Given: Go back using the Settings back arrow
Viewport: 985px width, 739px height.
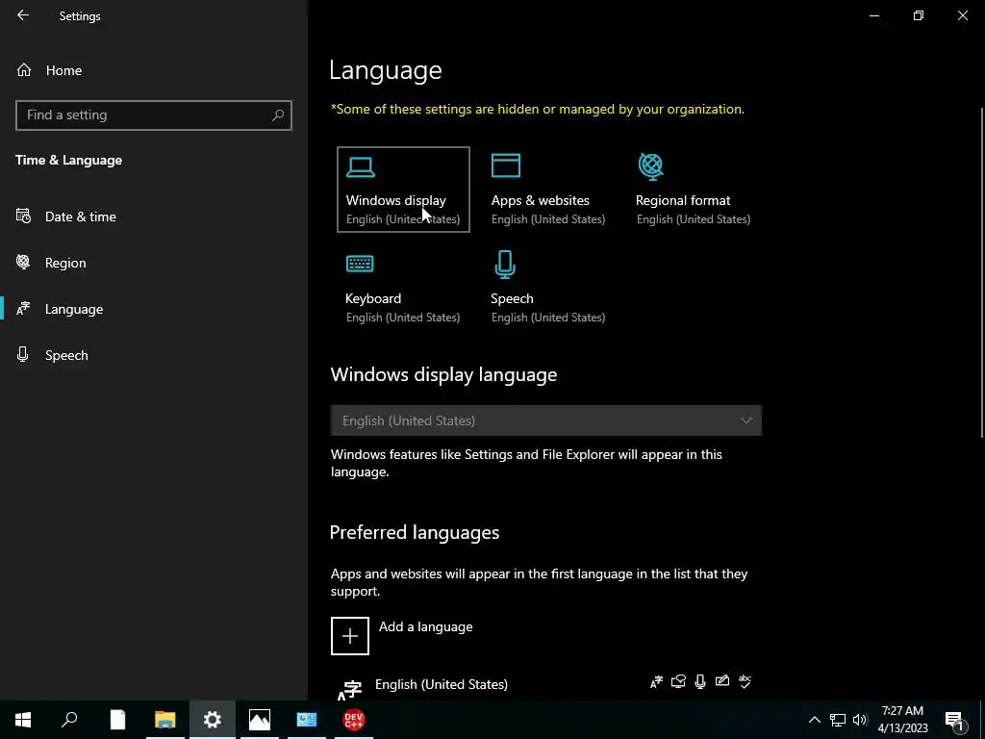Looking at the screenshot, I should click(23, 15).
